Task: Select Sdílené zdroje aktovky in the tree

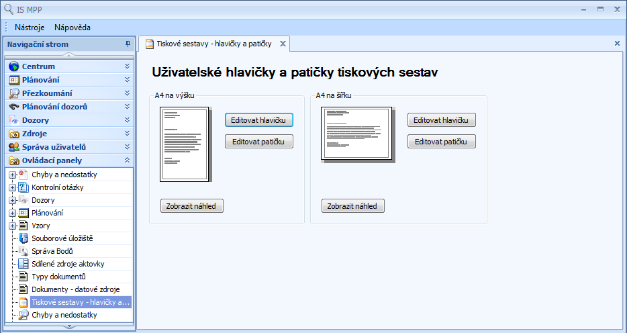Action: coord(68,264)
